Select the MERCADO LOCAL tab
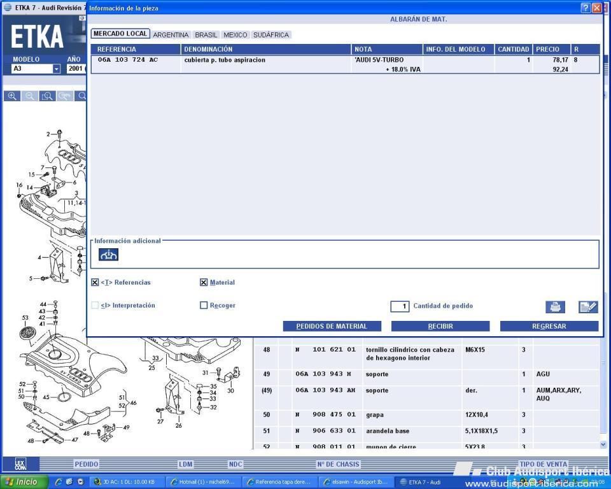This screenshot has width=611, height=489. [120, 34]
